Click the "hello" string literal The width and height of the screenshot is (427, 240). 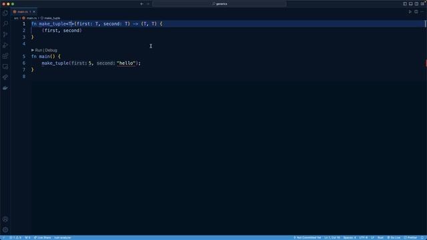(126, 63)
